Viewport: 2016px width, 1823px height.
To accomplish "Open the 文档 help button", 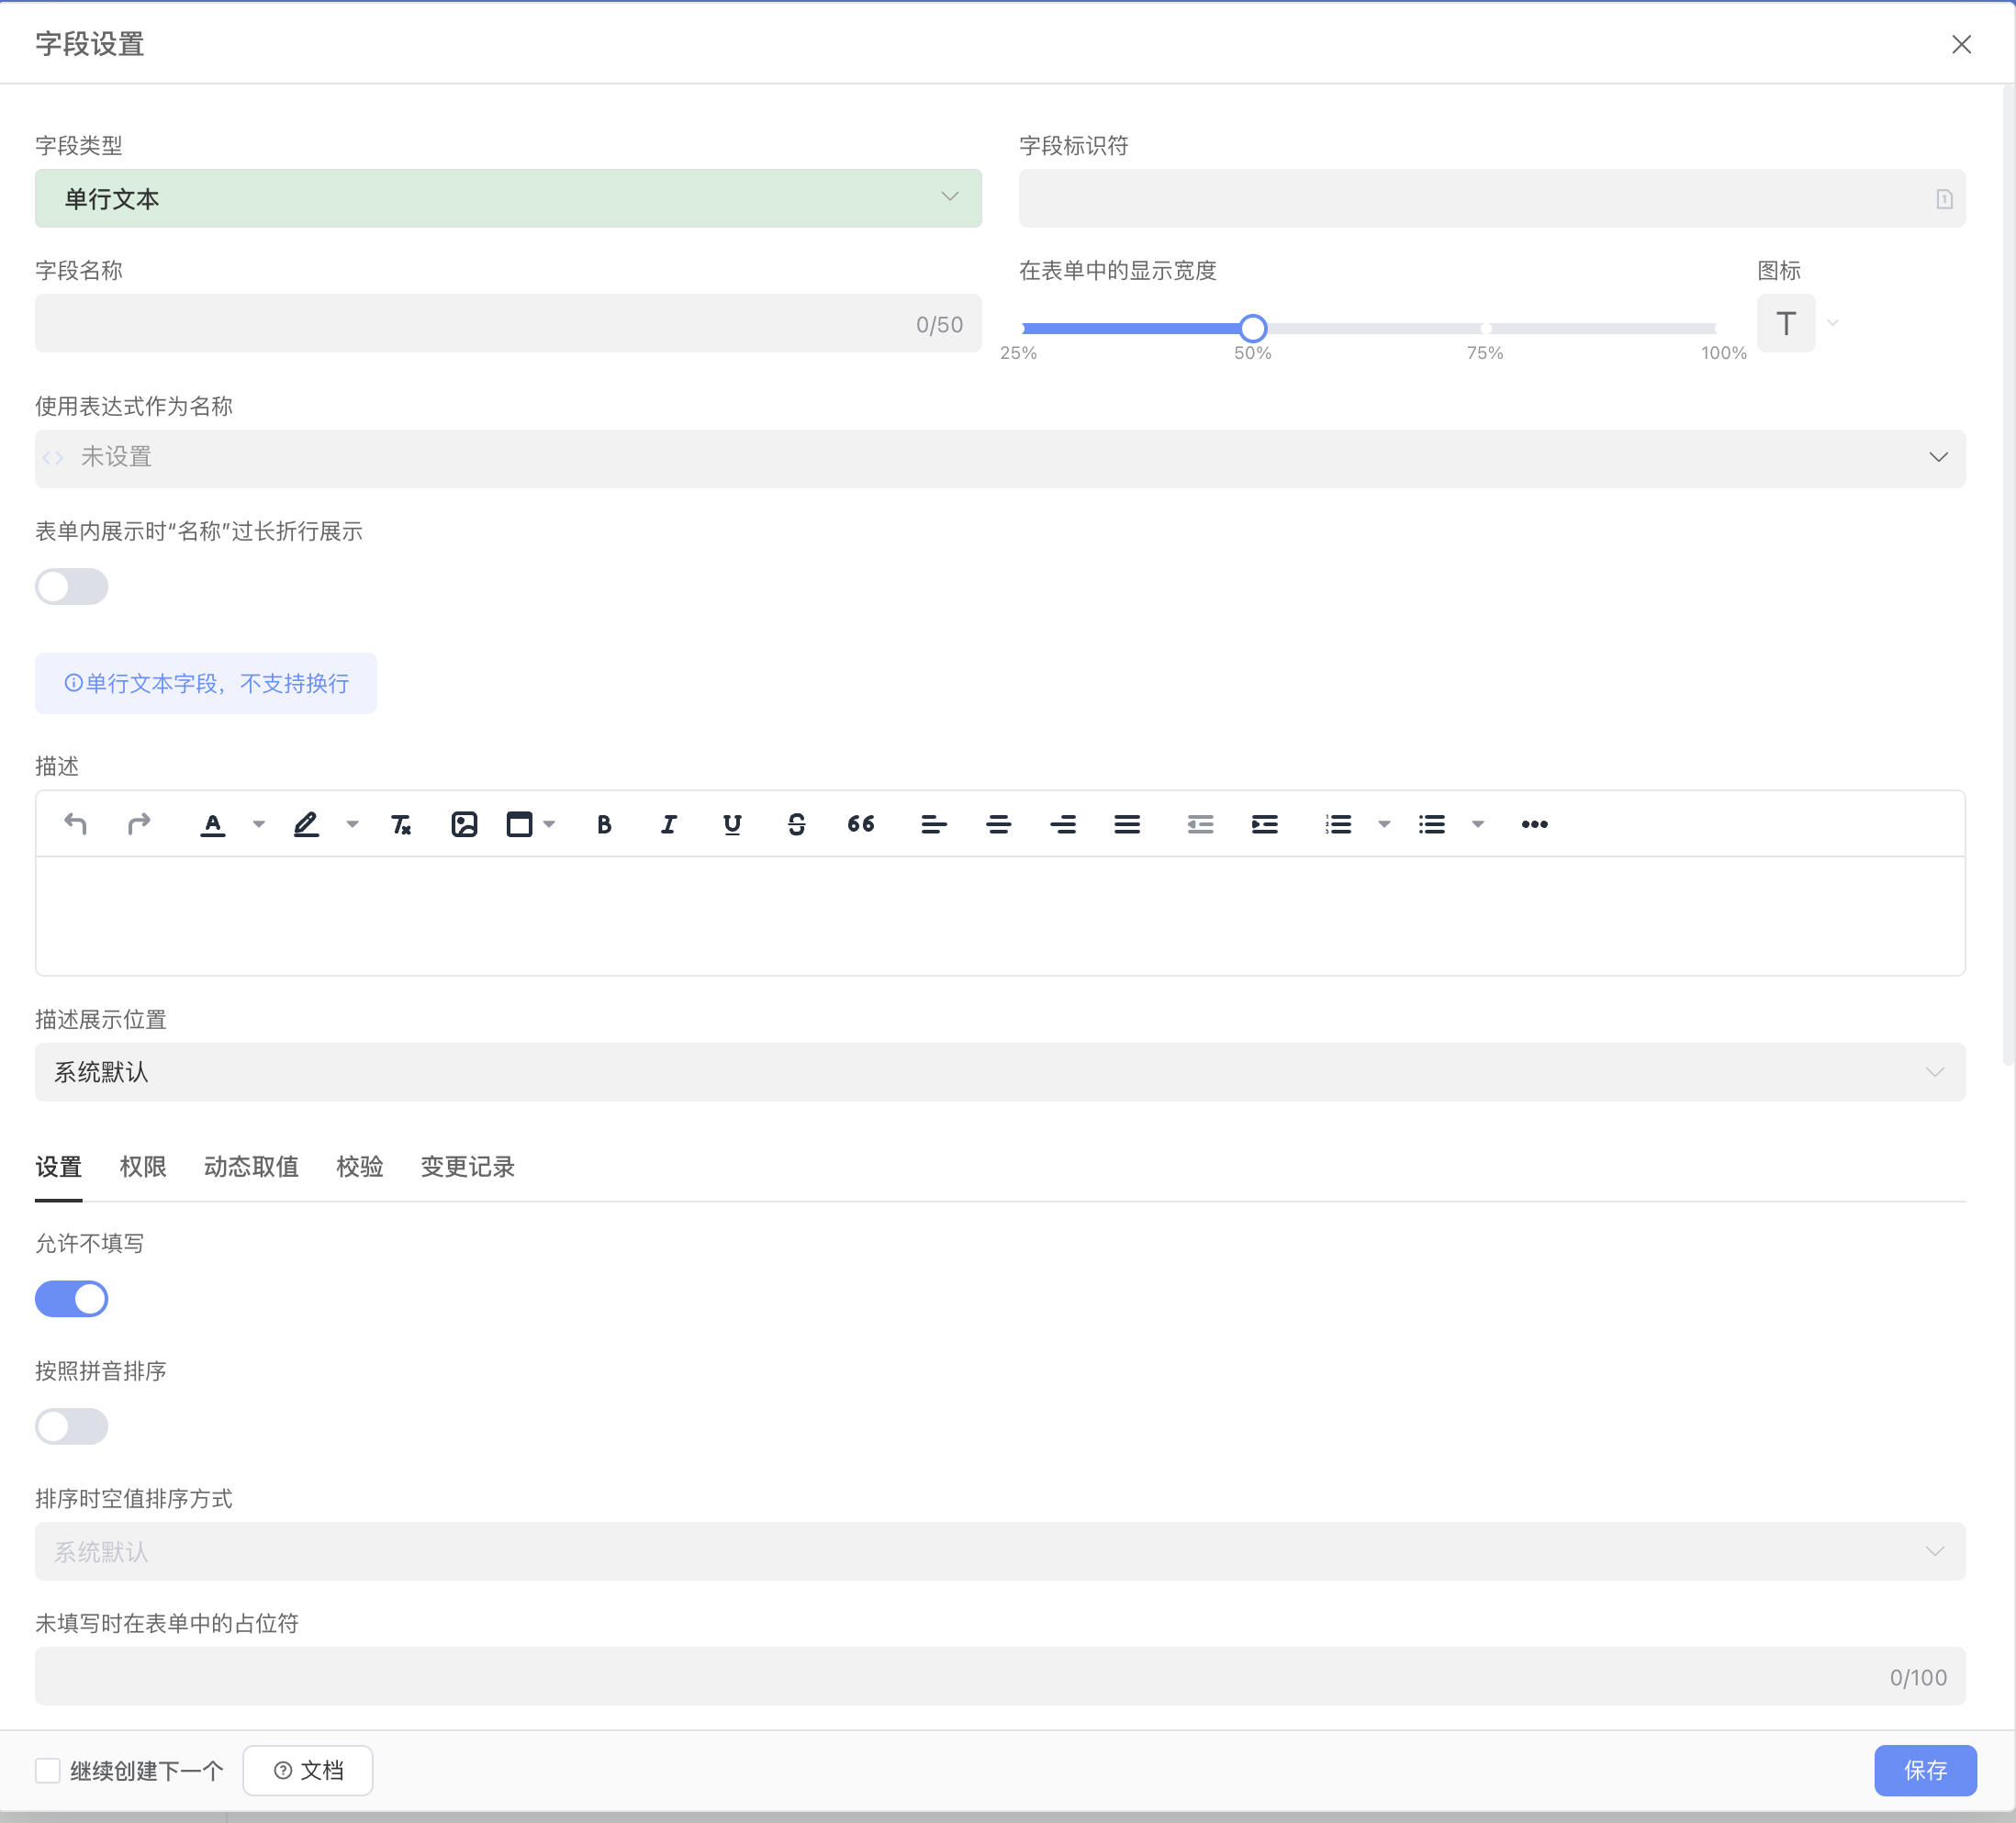I will [308, 1771].
